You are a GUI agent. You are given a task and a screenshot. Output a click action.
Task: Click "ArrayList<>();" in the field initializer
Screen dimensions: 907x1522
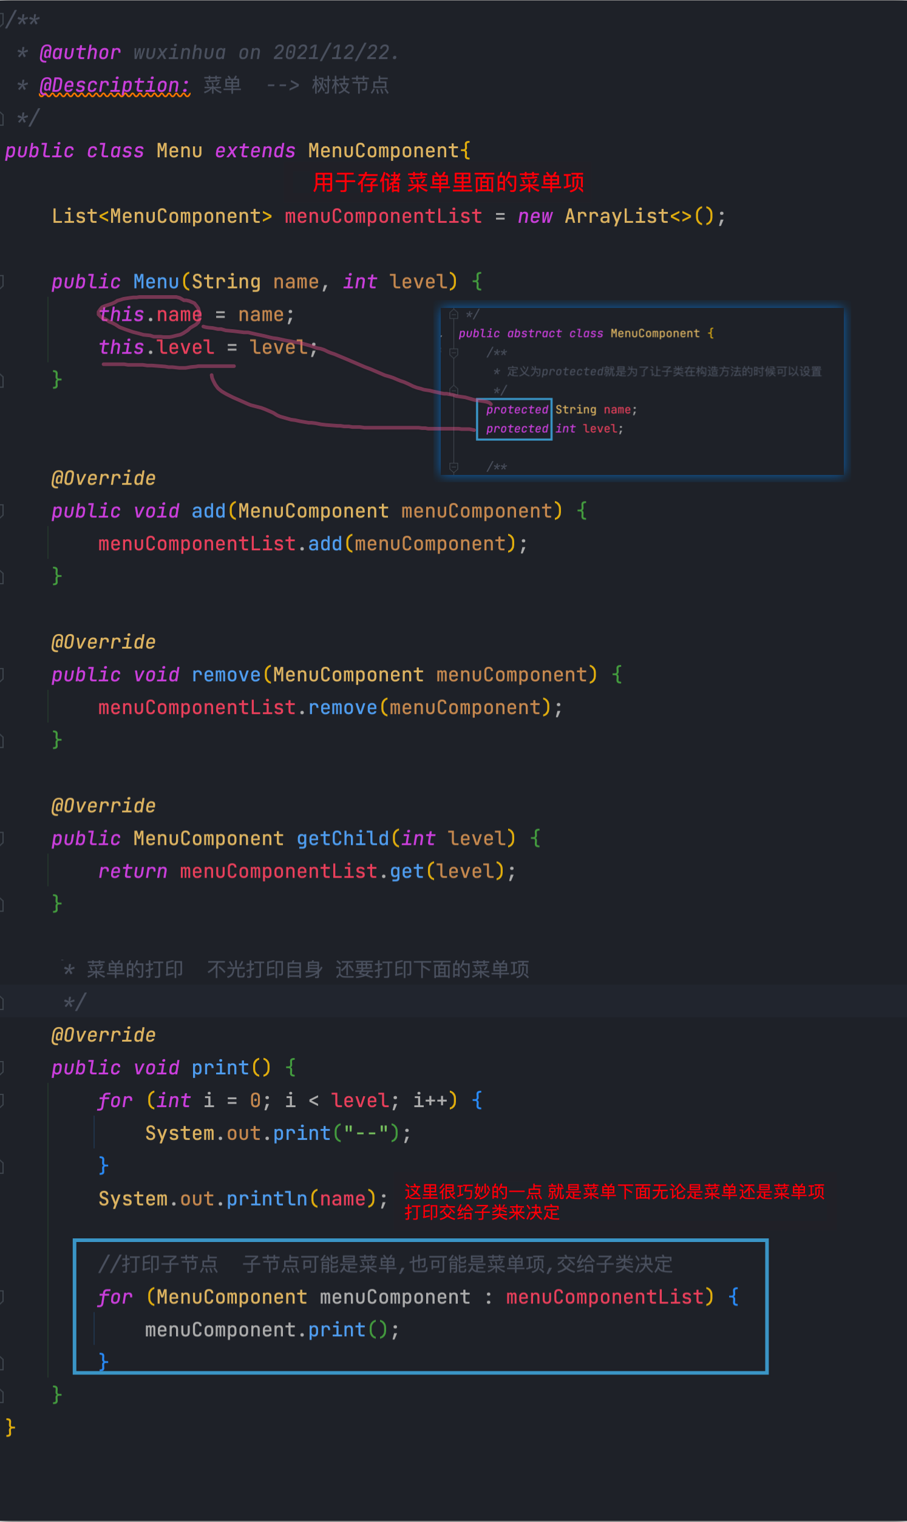pos(645,216)
